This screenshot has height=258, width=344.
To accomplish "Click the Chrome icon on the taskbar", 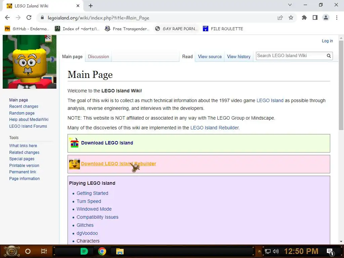I will tap(102, 251).
